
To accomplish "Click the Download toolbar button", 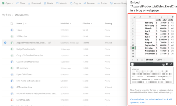I will [x=34, y=3].
